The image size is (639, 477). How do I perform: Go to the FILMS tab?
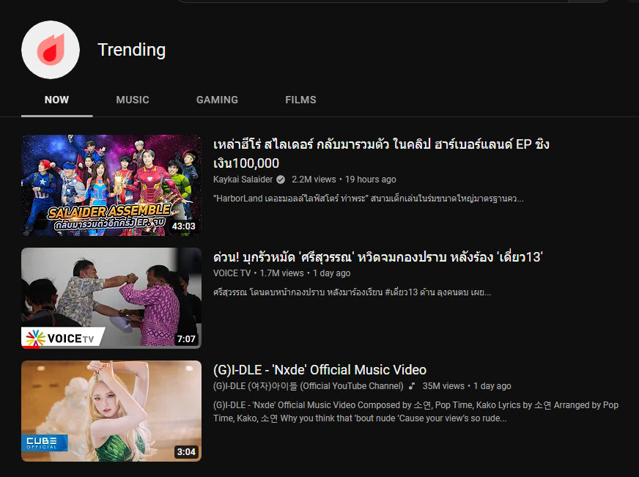click(300, 100)
